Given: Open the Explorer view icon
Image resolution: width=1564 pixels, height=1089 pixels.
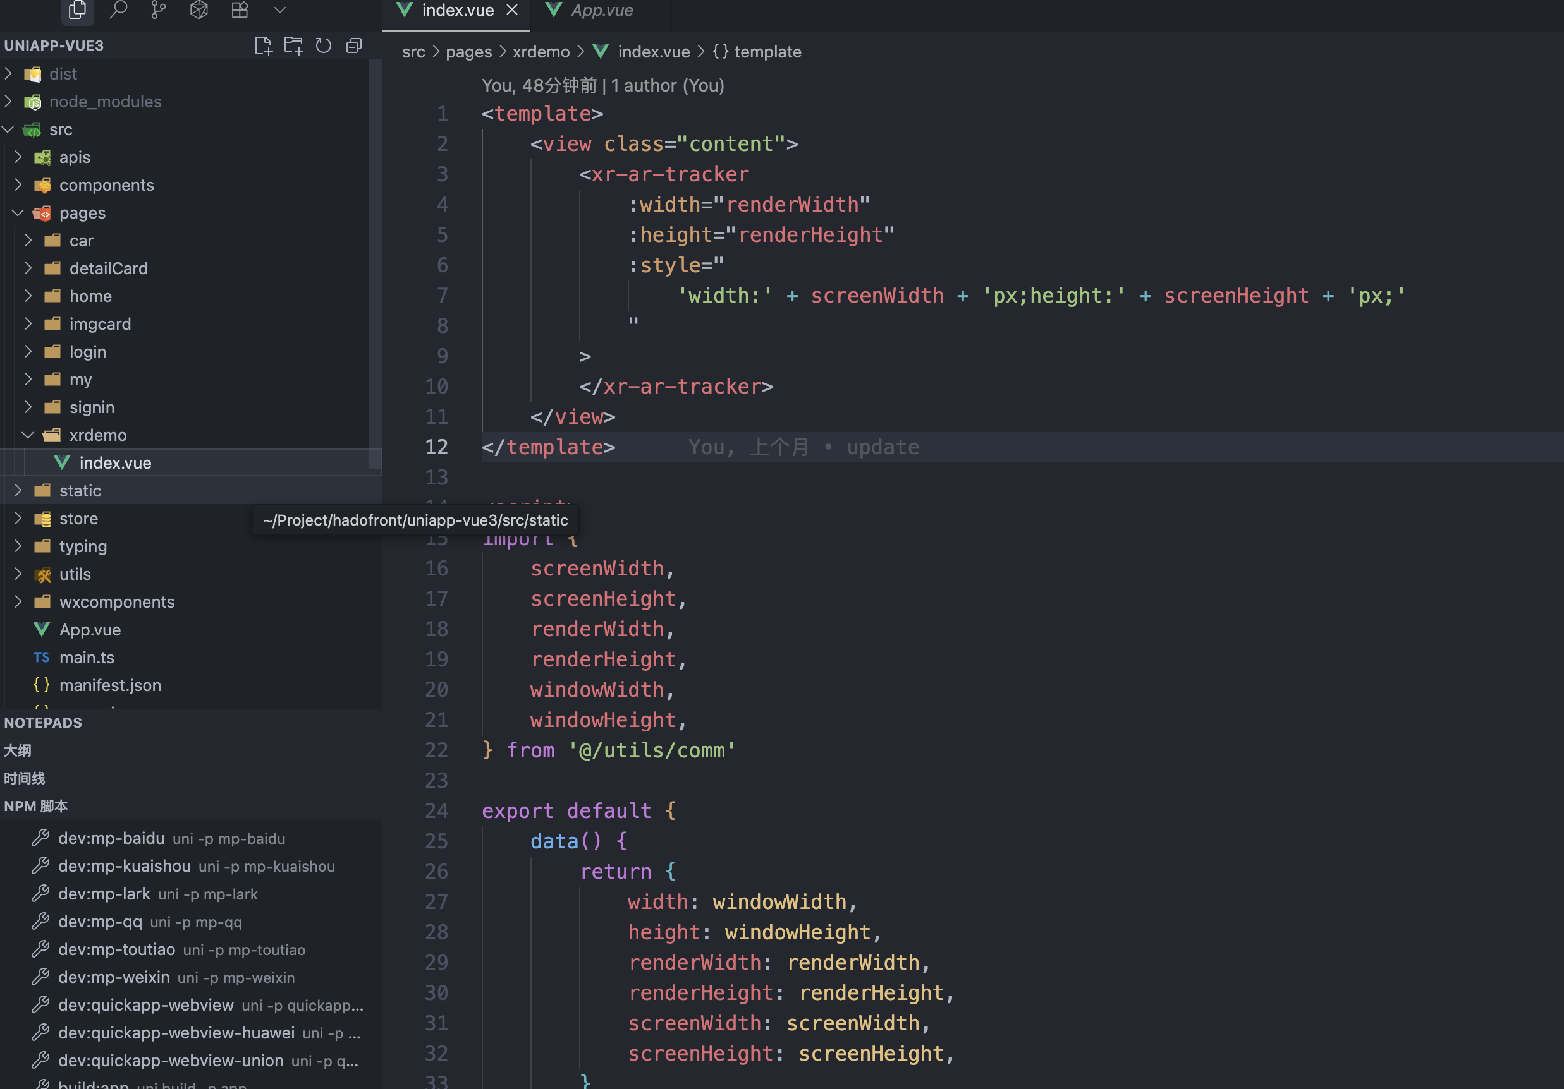Looking at the screenshot, I should point(78,9).
